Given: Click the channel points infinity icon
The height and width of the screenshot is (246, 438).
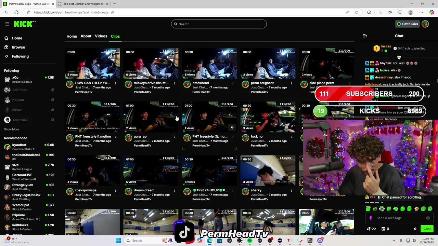Looking at the screenshot, I should pos(371,229).
